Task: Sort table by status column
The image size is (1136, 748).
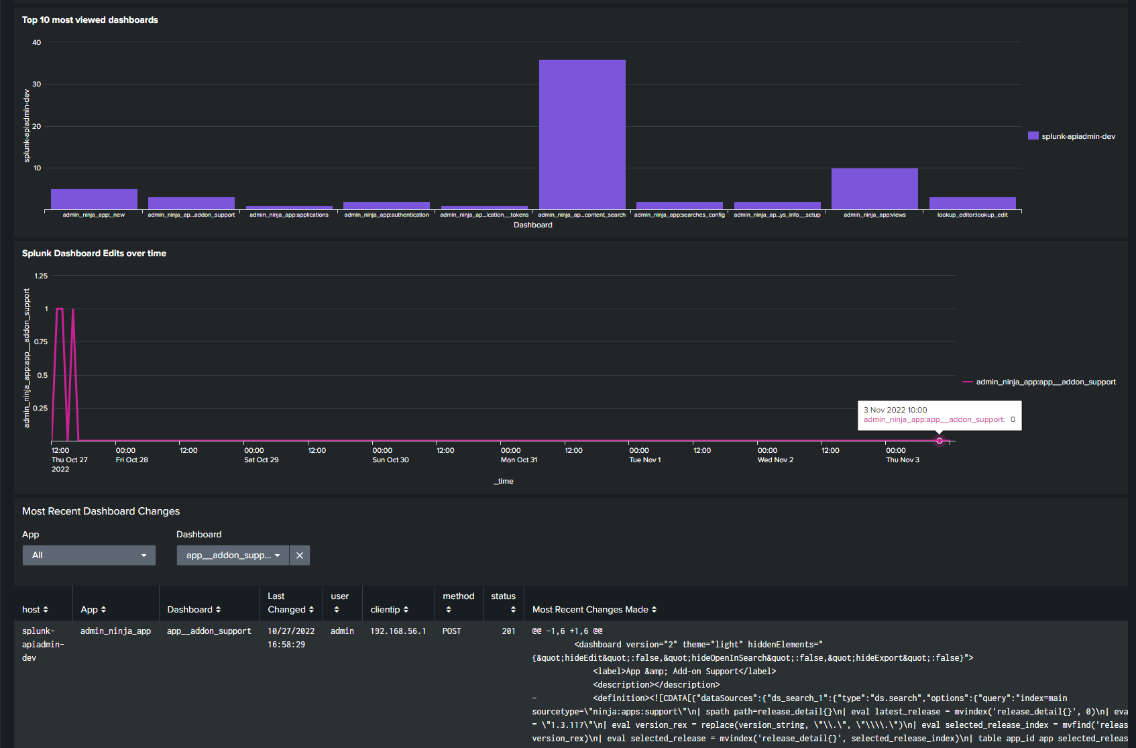Action: click(x=503, y=602)
